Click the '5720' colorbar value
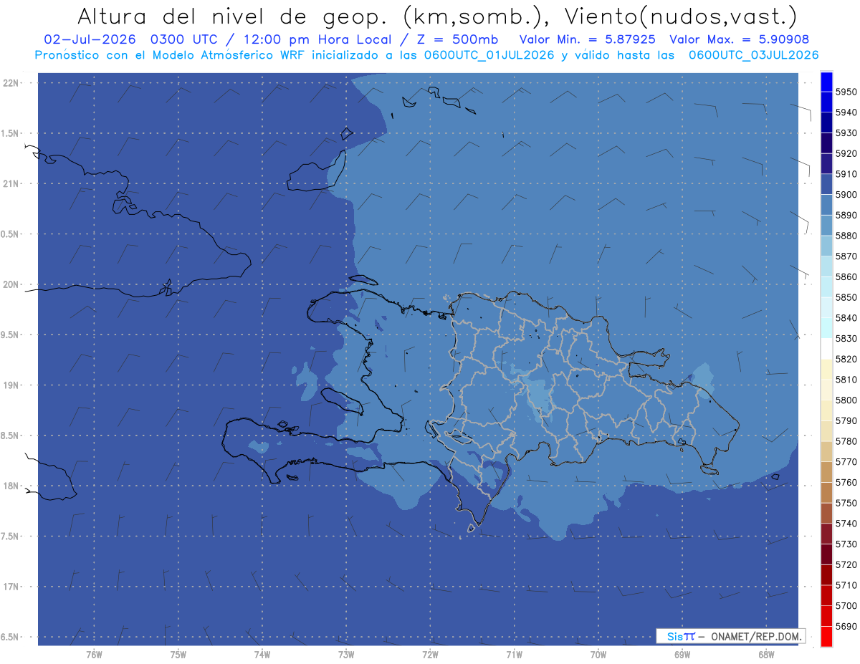This screenshot has height=664, width=860. pyautogui.click(x=846, y=564)
